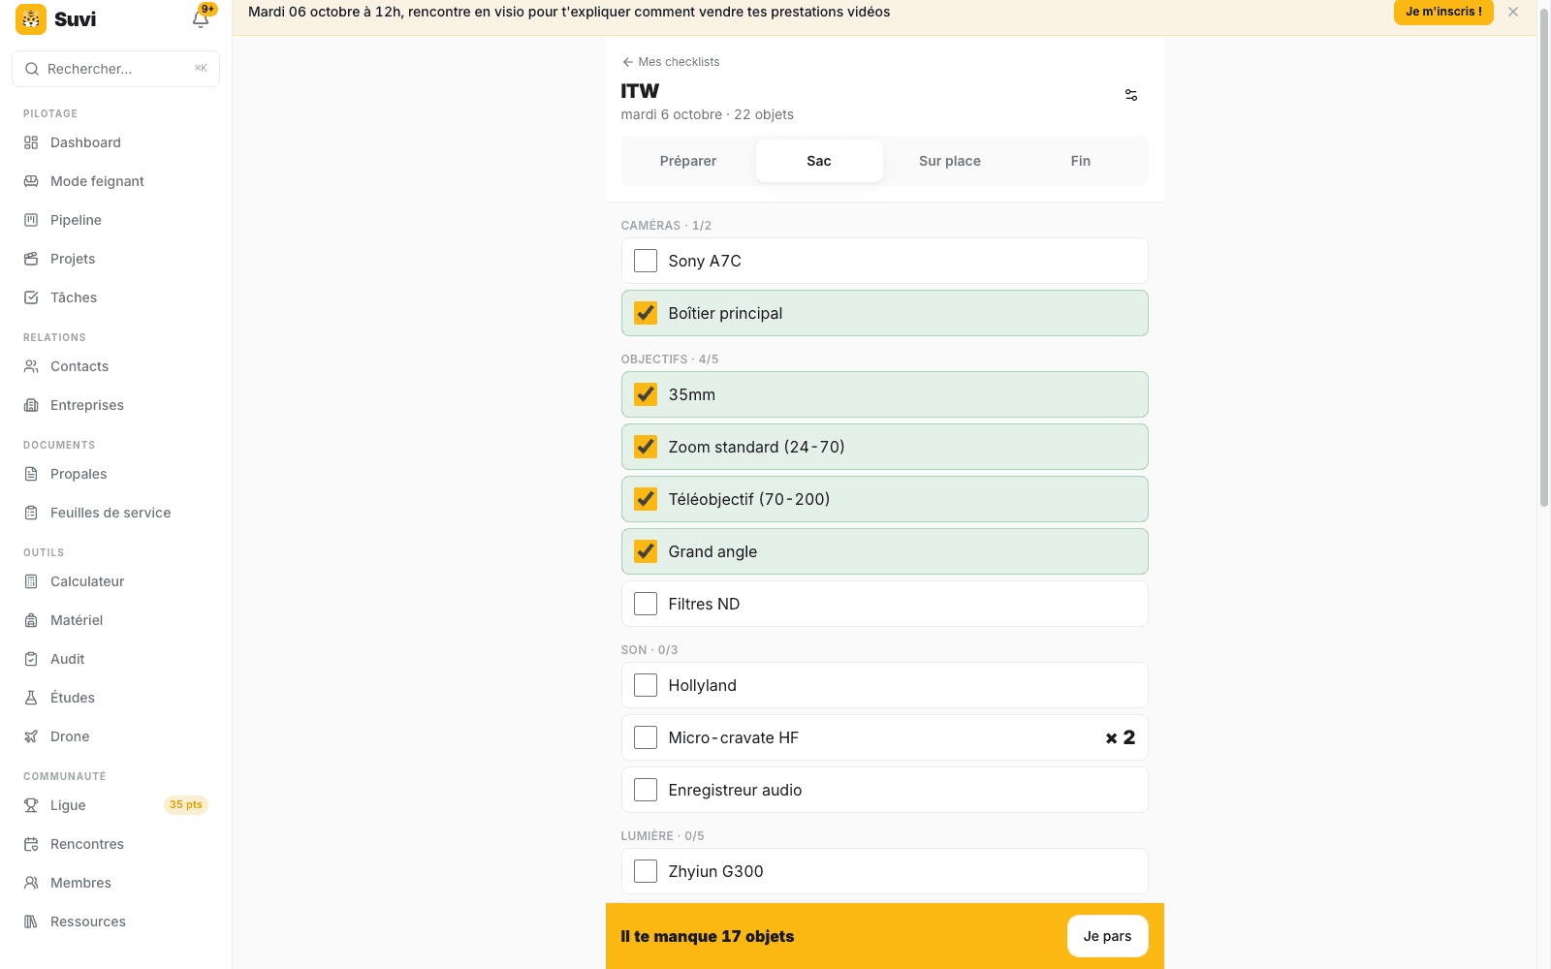
Task: Click the Propales document icon
Action: pos(31,474)
